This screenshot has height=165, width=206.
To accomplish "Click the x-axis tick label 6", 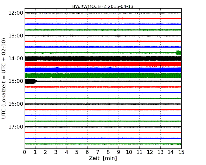I will pos(87,152).
